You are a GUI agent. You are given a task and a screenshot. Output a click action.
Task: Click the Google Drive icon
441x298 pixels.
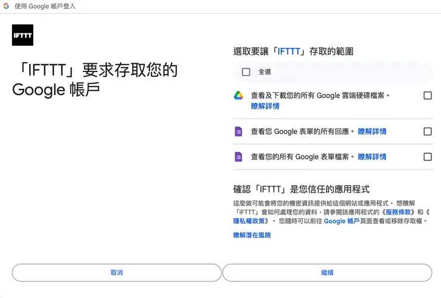(x=238, y=95)
